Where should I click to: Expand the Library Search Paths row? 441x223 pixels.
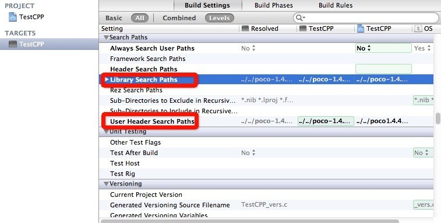point(107,80)
